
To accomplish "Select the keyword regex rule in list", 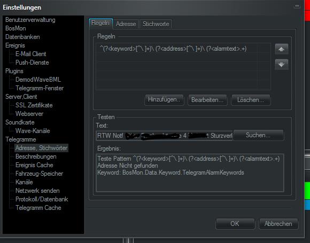I will point(183,49).
